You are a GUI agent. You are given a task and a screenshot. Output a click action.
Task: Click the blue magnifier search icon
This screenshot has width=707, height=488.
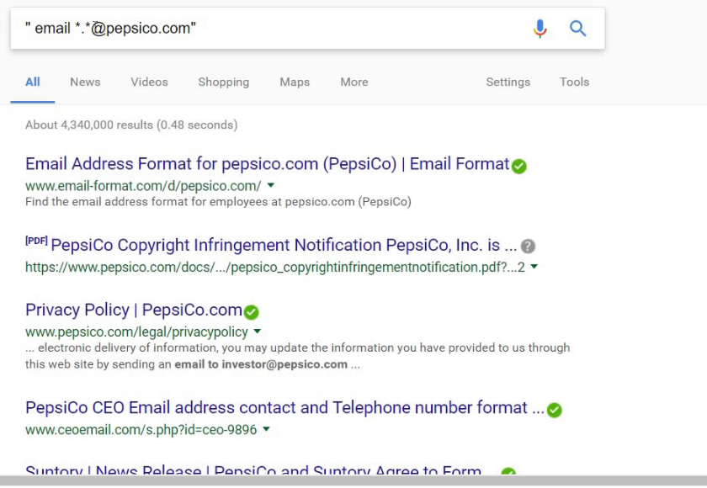coord(578,29)
